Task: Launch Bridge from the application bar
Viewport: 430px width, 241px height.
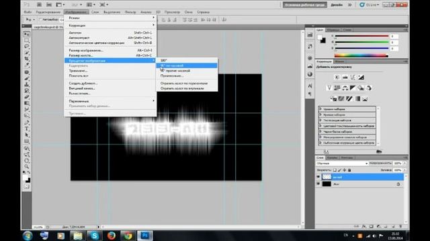Action: 40,5
